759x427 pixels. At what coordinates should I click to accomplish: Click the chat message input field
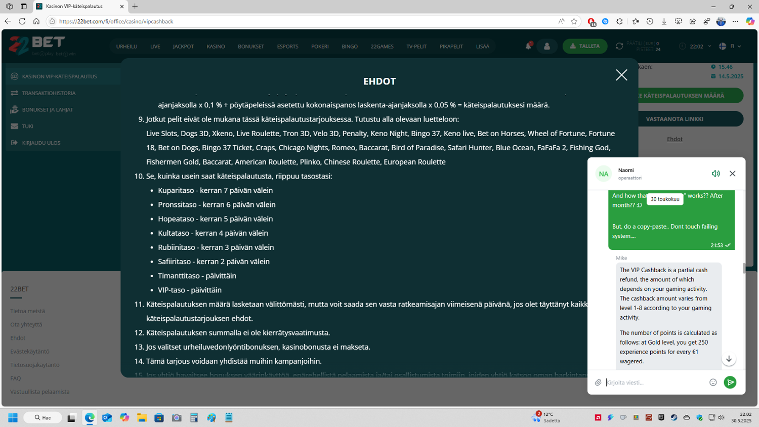pyautogui.click(x=655, y=382)
